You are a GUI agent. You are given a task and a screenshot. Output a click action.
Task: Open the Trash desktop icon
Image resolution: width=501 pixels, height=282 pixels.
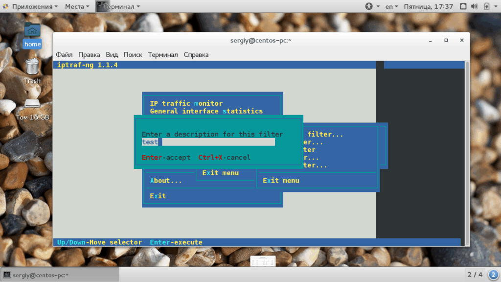32,71
